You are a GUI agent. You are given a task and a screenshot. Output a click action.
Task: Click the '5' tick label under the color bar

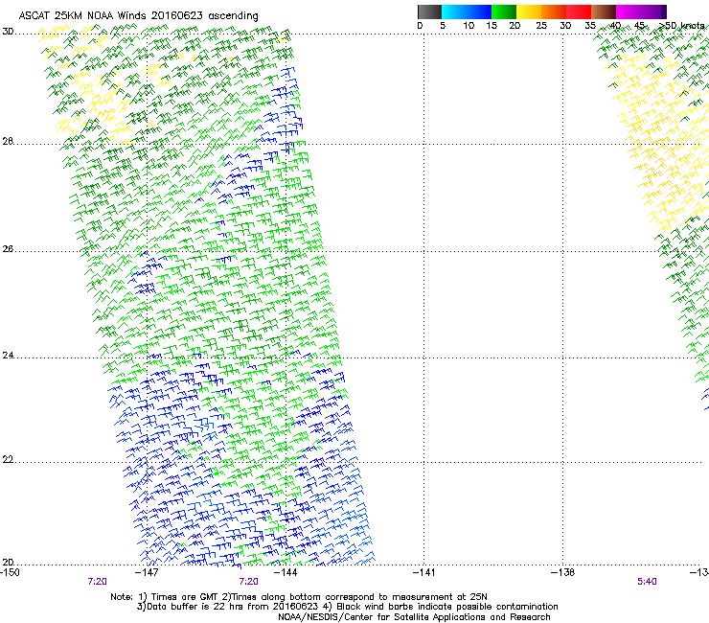pos(443,26)
